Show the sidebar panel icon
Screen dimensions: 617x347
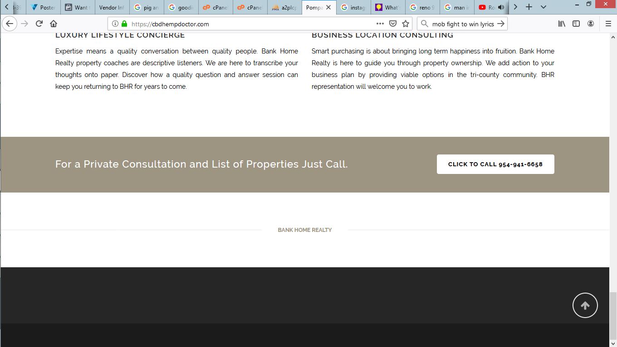(x=576, y=24)
